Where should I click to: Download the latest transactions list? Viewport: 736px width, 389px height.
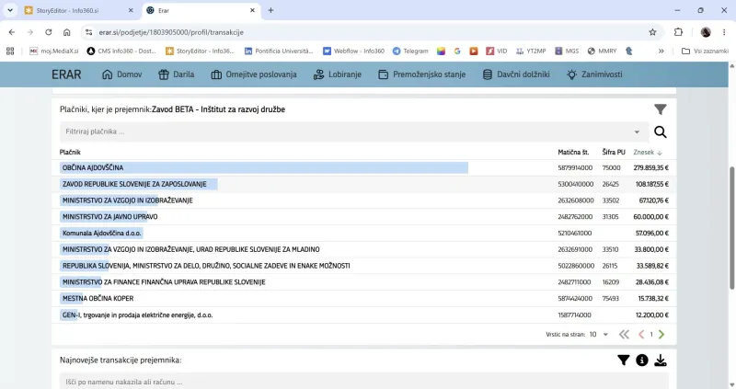(x=660, y=360)
